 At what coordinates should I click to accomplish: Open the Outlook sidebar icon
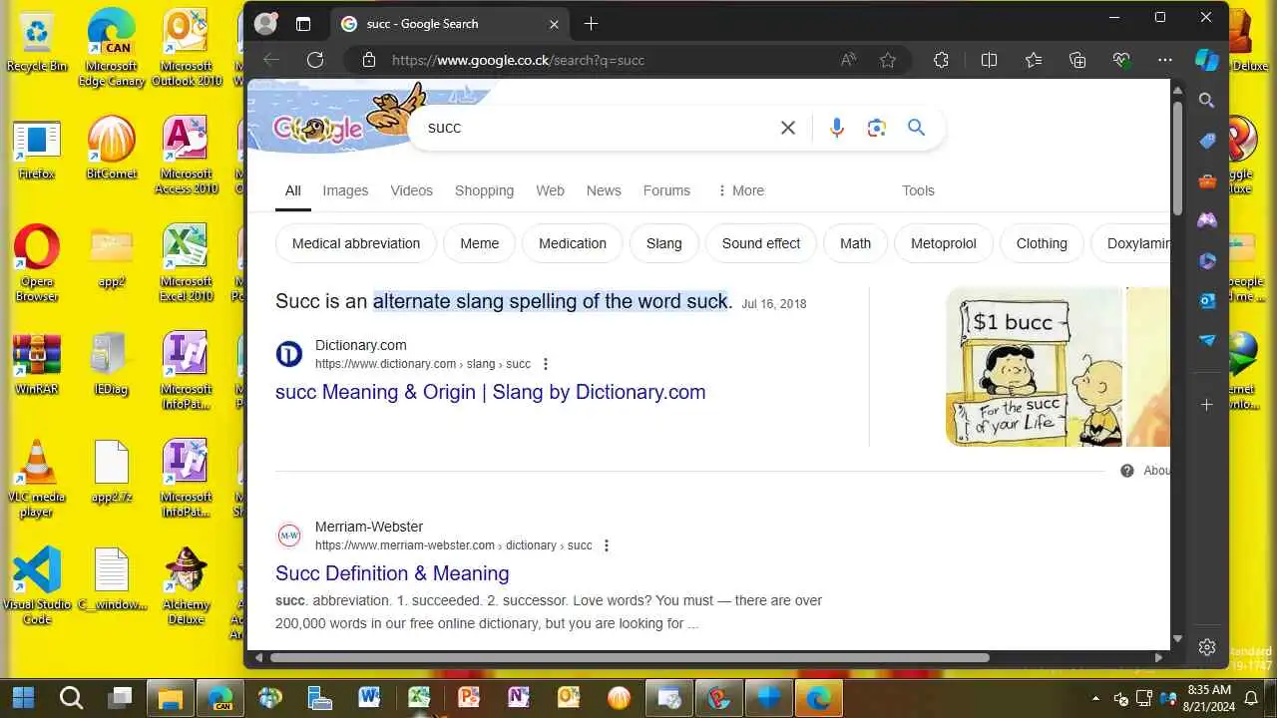pyautogui.click(x=1207, y=300)
